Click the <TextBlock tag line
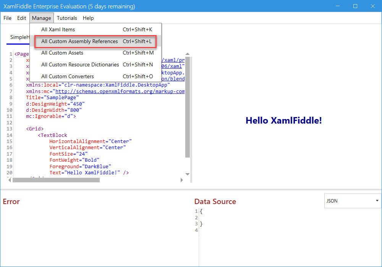This screenshot has height=267, width=382. (x=52, y=135)
